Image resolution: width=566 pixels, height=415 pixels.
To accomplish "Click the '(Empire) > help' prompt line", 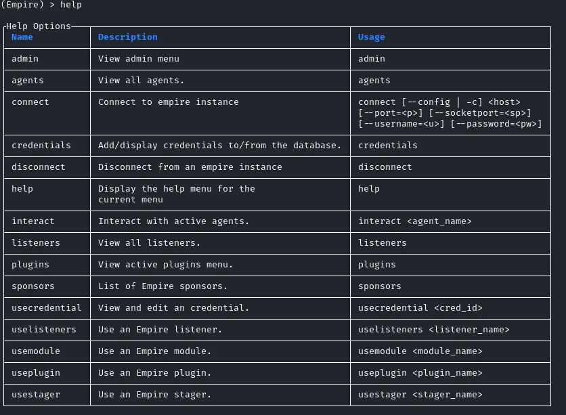I will [x=41, y=5].
